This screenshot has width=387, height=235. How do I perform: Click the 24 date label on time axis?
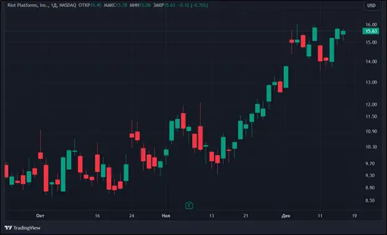click(x=132, y=216)
